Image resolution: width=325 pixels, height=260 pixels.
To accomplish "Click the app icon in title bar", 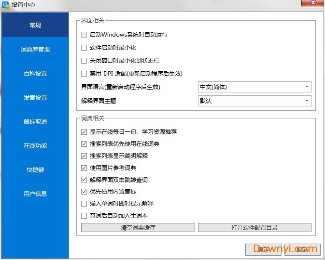I will [x=6, y=4].
